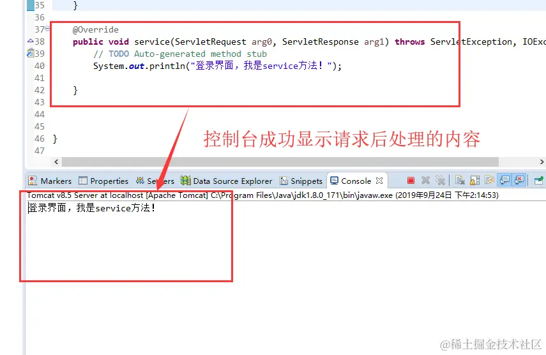Close the Console tab
The height and width of the screenshot is (355, 546).
[x=379, y=181]
